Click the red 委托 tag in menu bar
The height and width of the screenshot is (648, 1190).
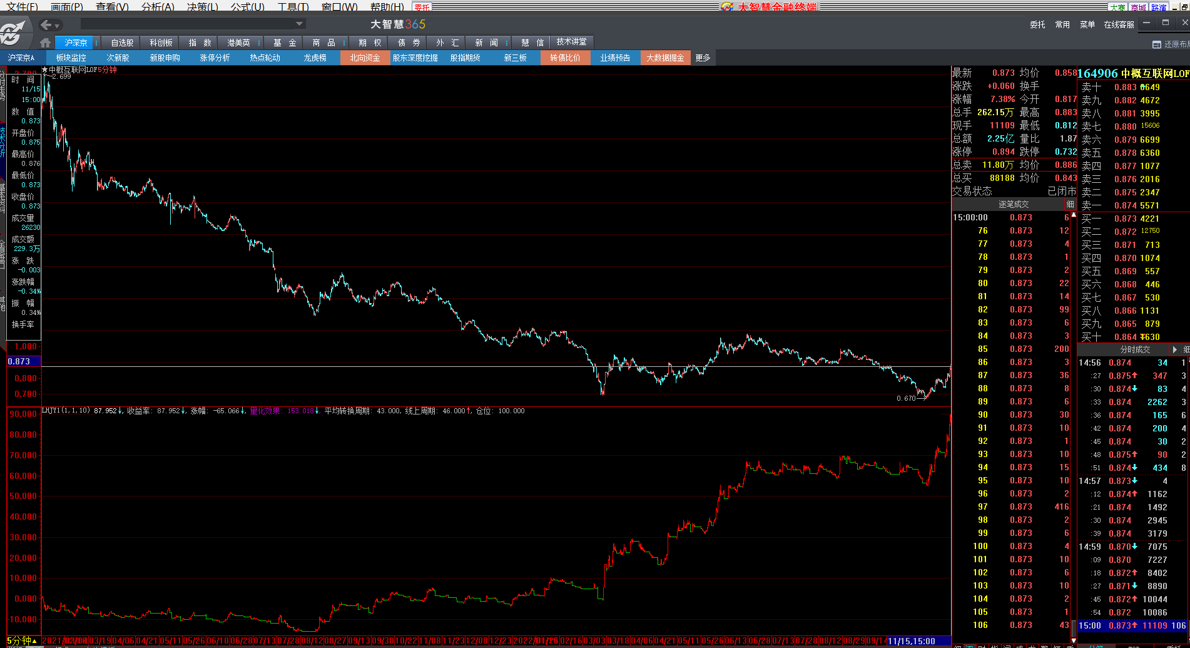coord(422,8)
